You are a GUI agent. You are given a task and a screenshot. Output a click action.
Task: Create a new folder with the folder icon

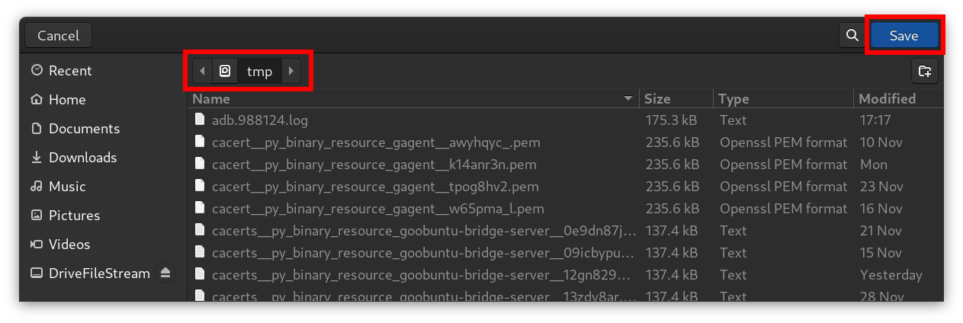point(924,71)
